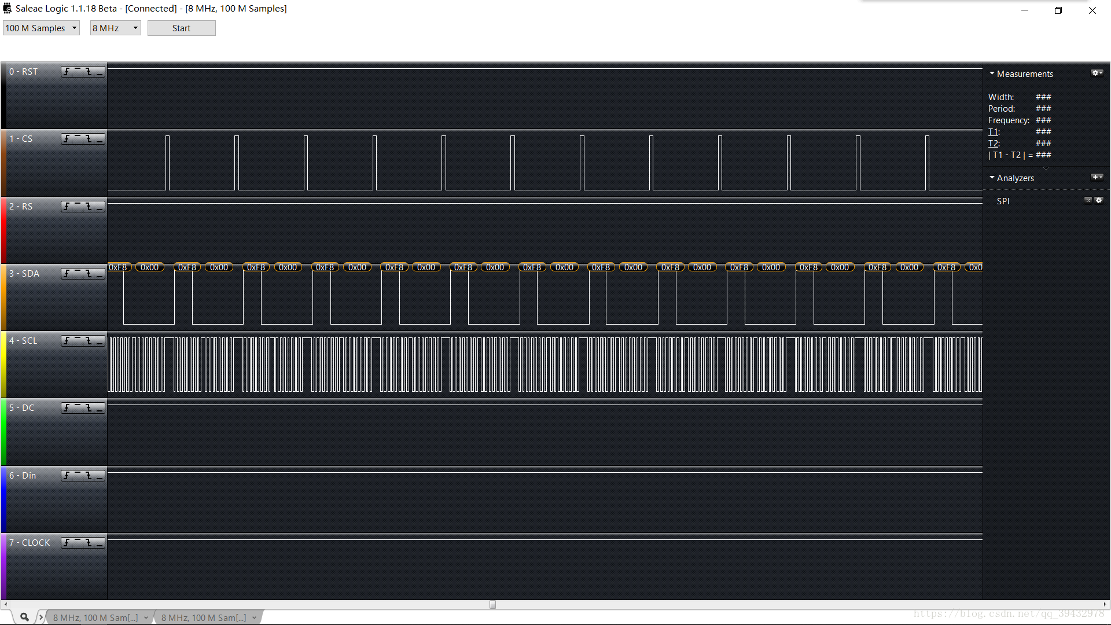The image size is (1111, 625).
Task: Click the 0 - RST channel label
Action: [x=23, y=72]
